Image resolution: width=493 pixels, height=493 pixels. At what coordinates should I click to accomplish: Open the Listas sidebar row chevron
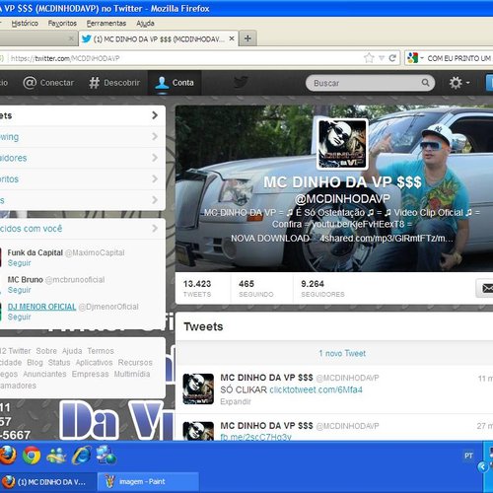155,200
